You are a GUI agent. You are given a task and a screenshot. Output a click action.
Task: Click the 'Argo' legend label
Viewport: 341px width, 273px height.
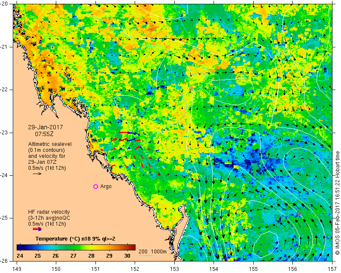[x=106, y=186]
